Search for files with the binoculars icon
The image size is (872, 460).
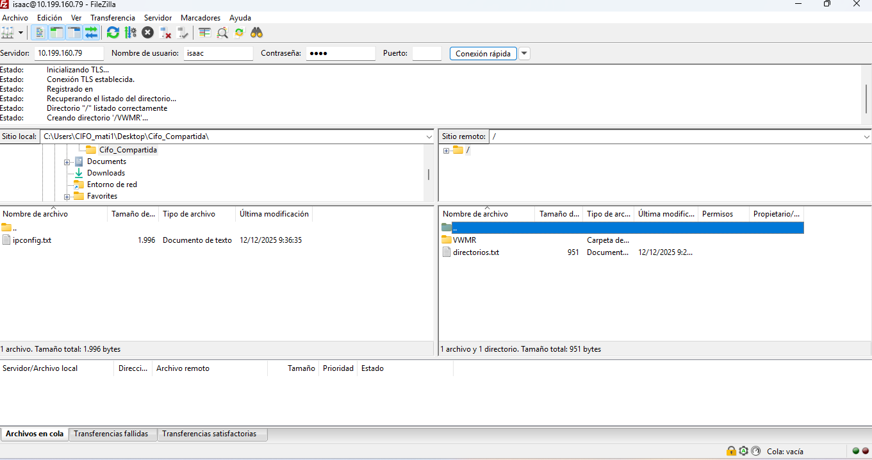pos(256,32)
